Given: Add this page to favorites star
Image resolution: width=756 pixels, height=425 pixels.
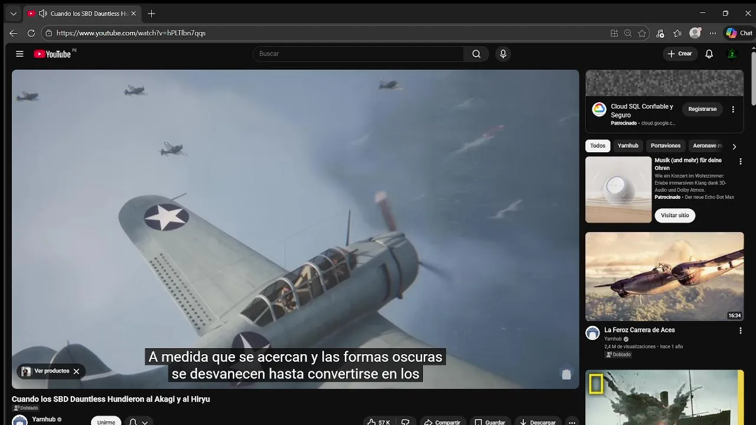Looking at the screenshot, I should (642, 33).
